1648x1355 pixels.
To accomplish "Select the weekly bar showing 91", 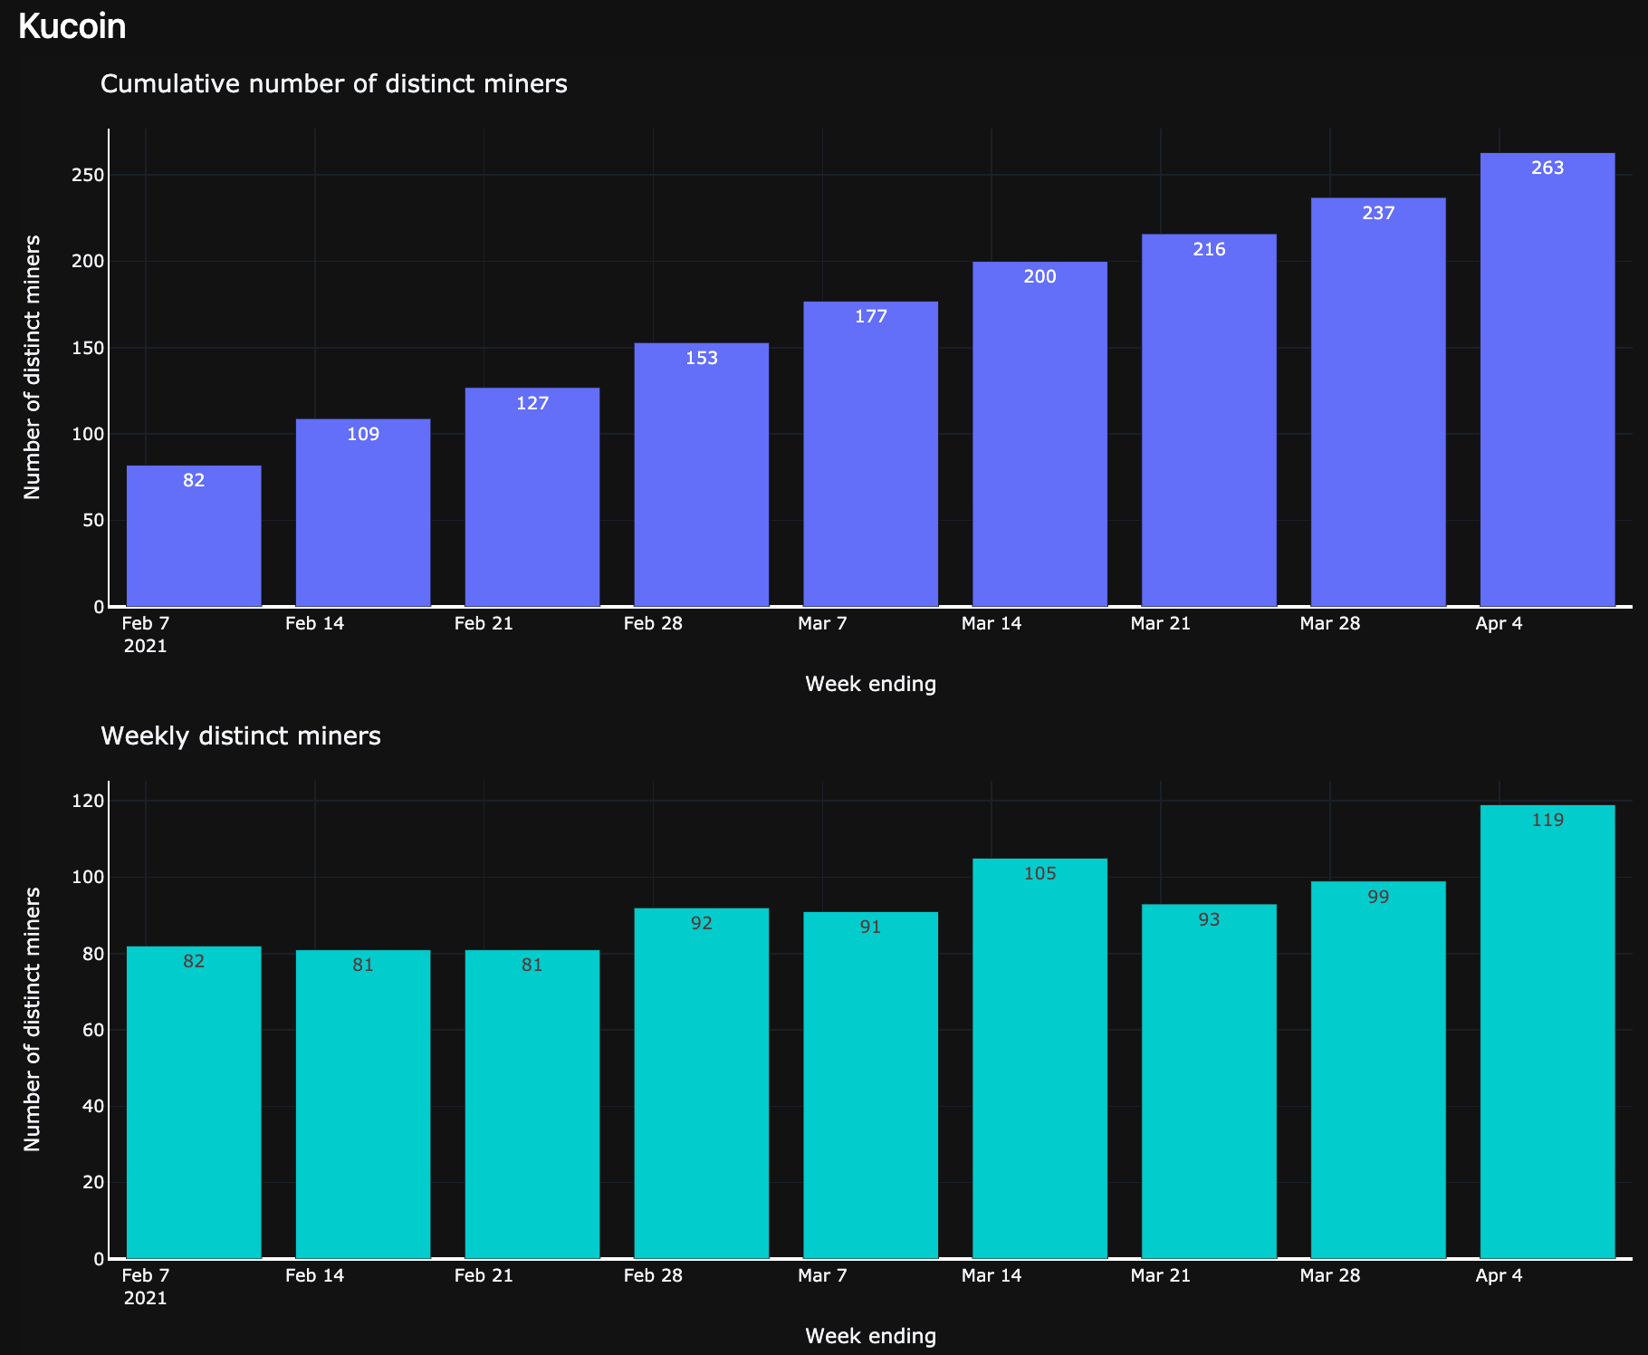I will point(871,1085).
